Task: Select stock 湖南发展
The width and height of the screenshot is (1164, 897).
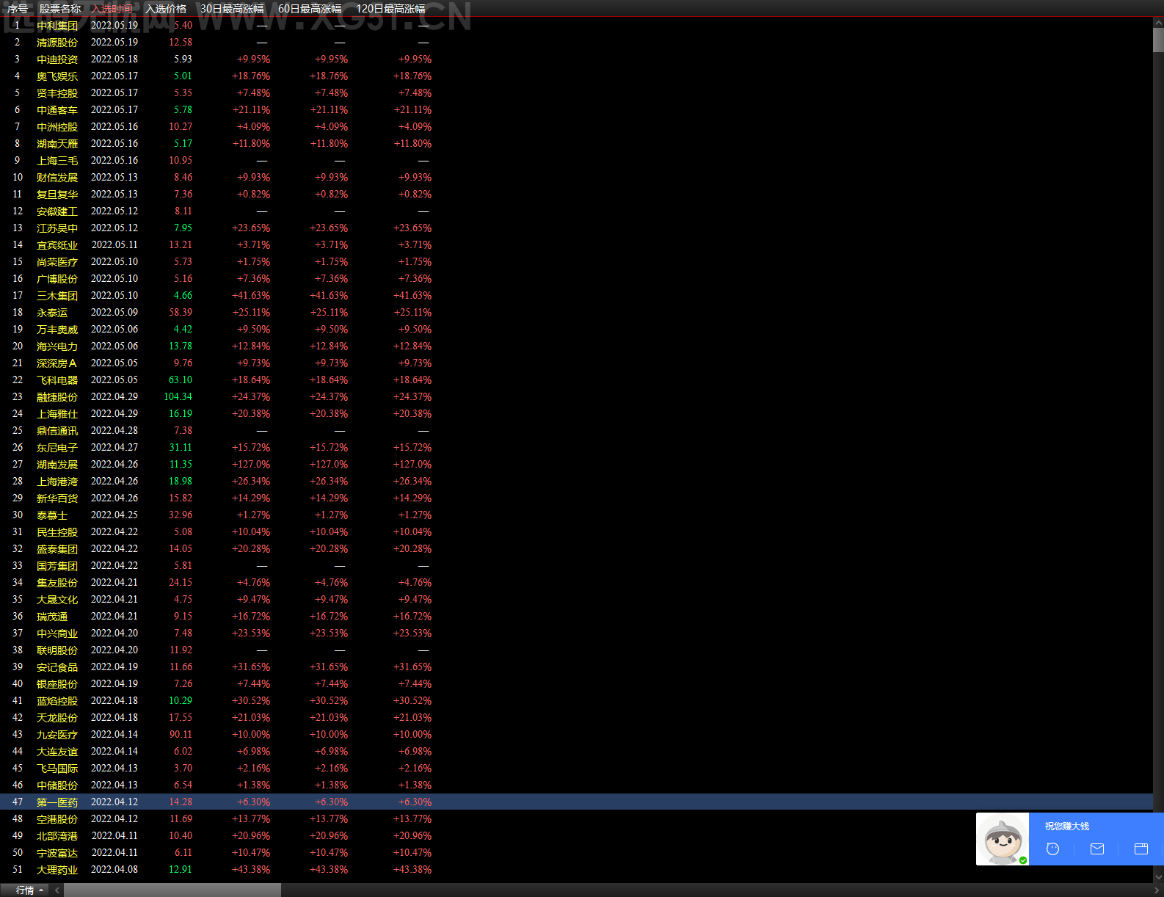Action: 57,465
